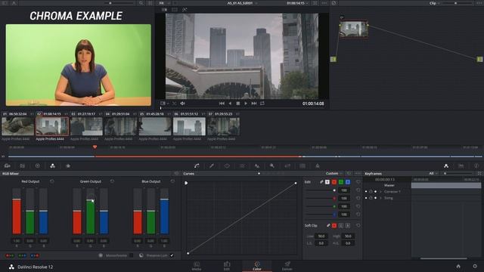The image size is (484, 272).
Task: Open the viewer overlay mode dropdown
Action: [x=164, y=104]
